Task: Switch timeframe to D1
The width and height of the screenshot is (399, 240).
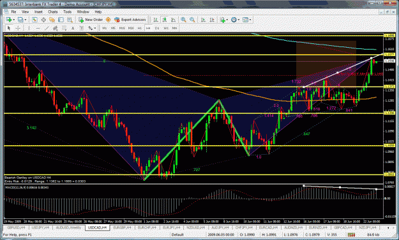Action: coord(157,28)
